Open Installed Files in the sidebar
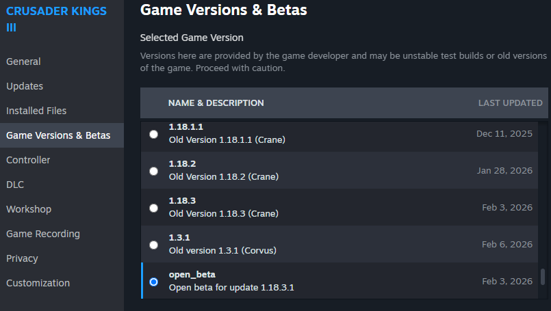 coord(36,111)
